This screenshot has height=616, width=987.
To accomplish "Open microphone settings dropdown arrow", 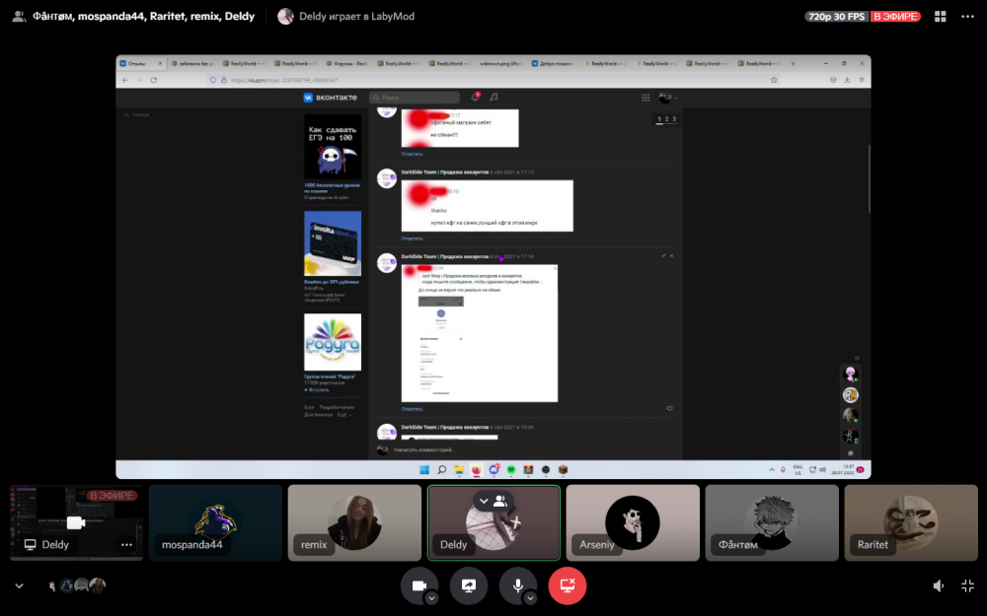I will (x=531, y=598).
